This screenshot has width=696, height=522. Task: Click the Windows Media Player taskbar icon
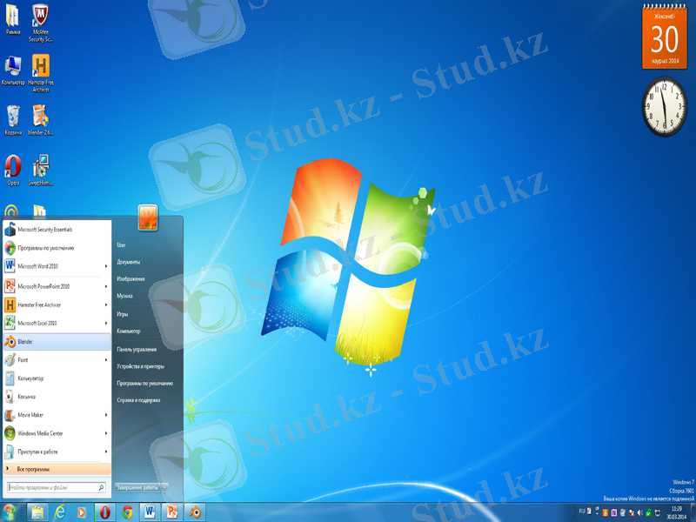point(82,512)
